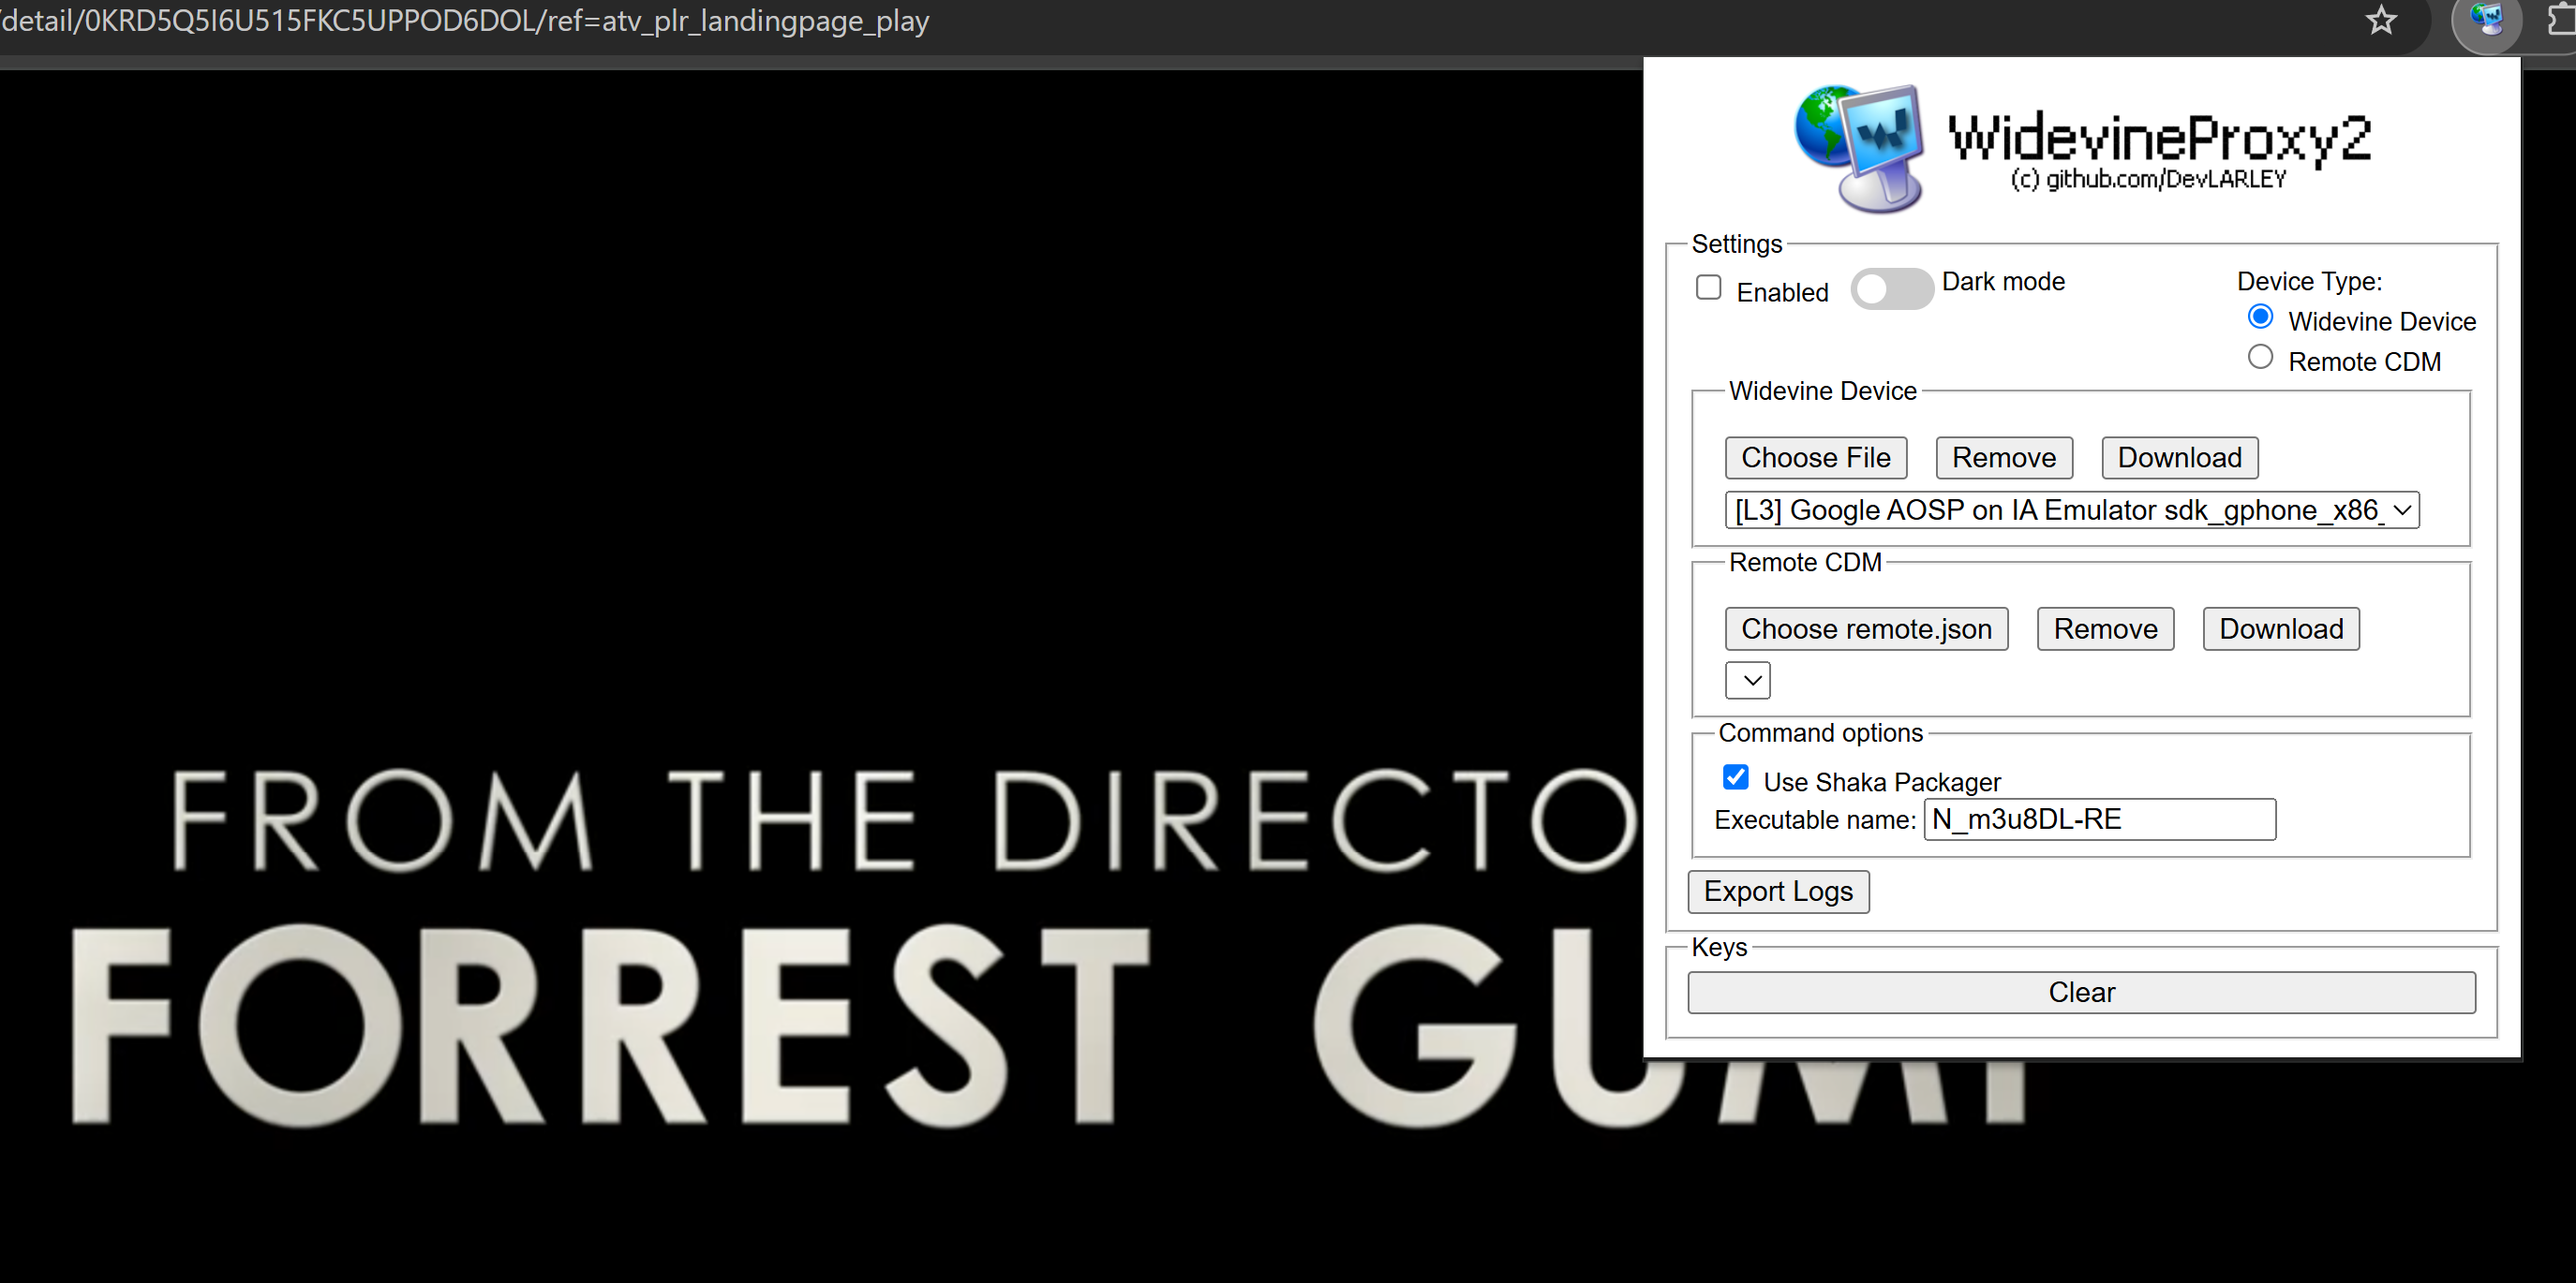Uncheck Use Shaka Packager
Image resolution: width=2576 pixels, height=1283 pixels.
click(x=1735, y=777)
